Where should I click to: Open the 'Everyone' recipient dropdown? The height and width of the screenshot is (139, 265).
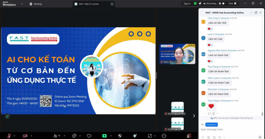tap(211, 124)
